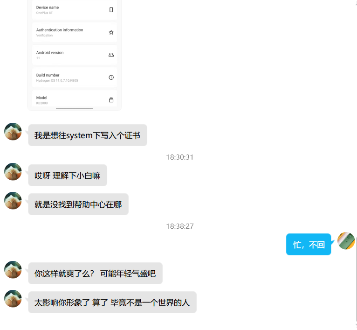357x330 pixels.
Task: Open the phone settings screenshot image
Action: tap(75, 55)
